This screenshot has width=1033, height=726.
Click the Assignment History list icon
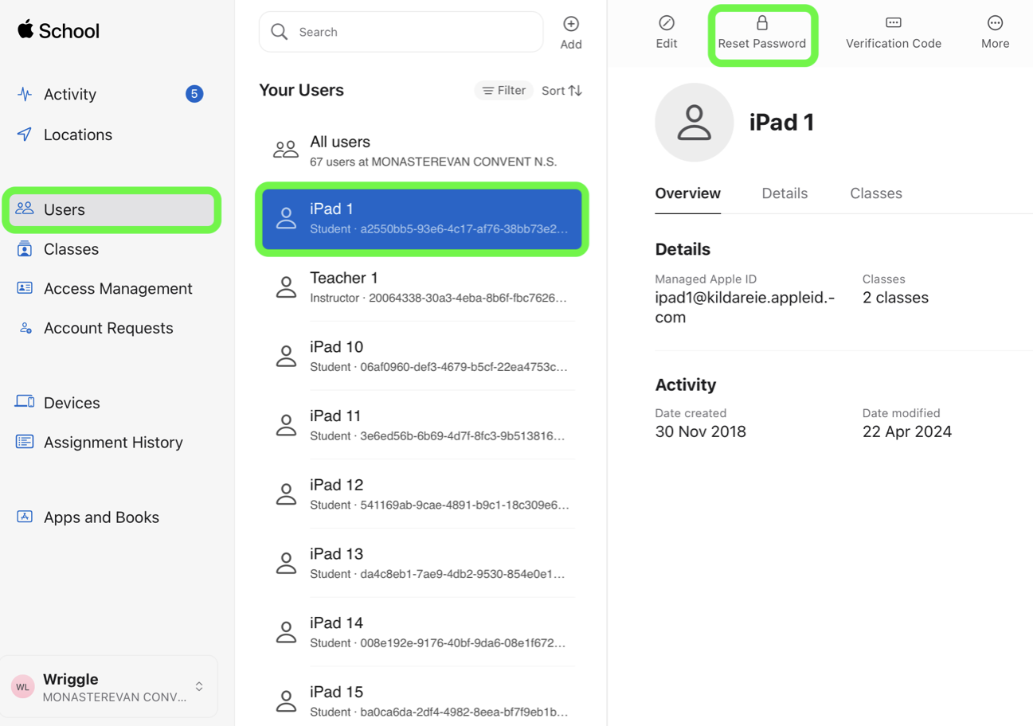coord(25,442)
